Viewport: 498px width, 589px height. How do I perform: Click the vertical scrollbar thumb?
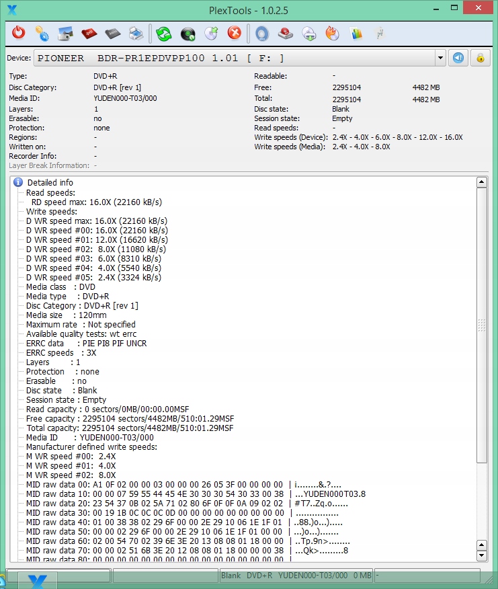(482, 325)
